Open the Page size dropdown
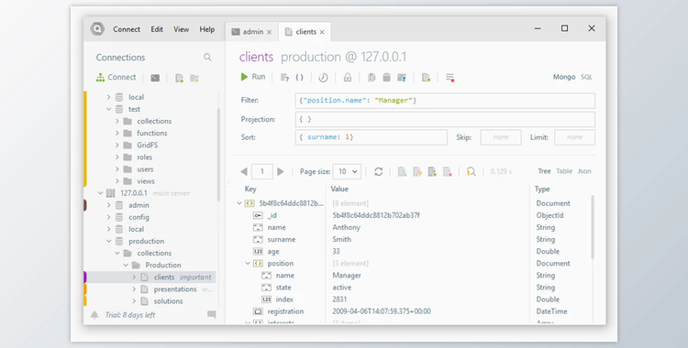The width and height of the screenshot is (688, 348). coord(347,172)
